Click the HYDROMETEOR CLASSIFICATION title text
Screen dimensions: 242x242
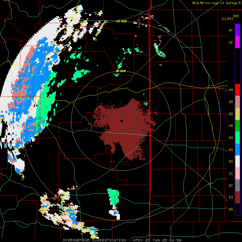94,240
